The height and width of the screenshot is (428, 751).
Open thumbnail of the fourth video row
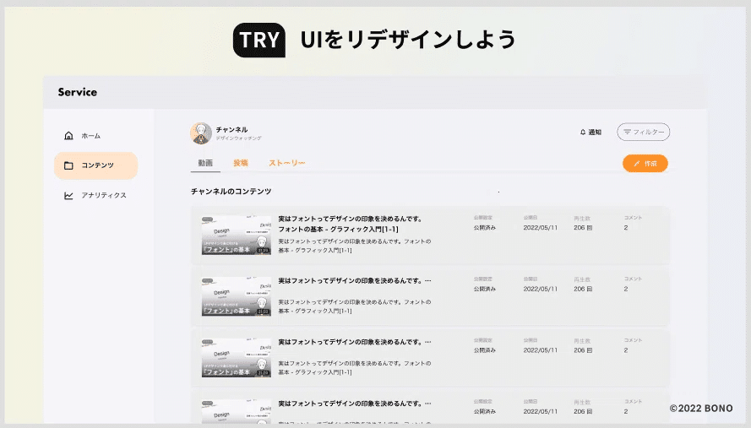(237, 412)
